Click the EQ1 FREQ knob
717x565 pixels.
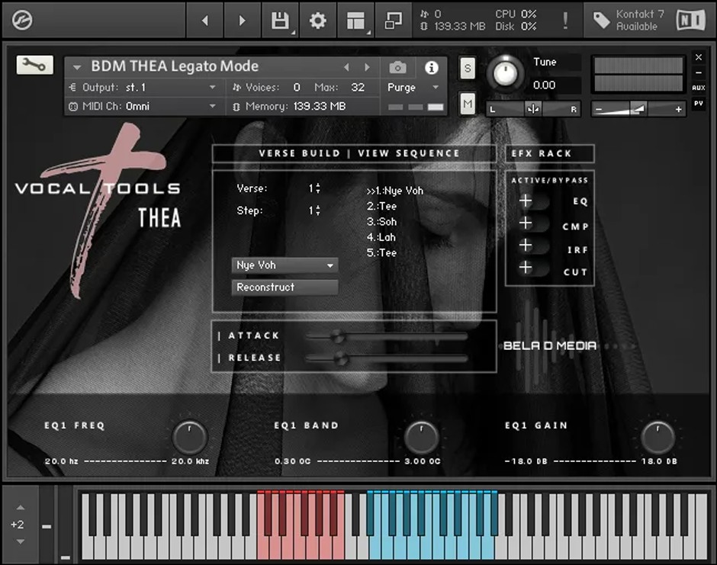189,437
